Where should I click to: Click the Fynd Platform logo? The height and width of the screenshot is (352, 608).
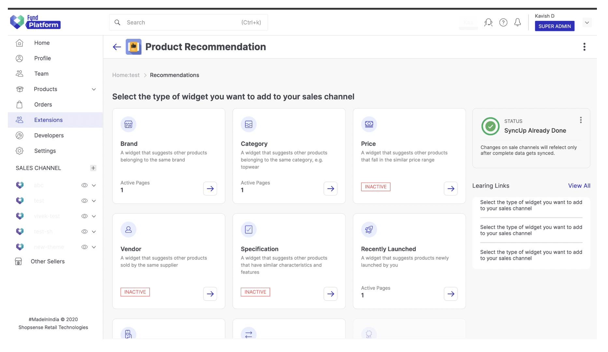35,22
